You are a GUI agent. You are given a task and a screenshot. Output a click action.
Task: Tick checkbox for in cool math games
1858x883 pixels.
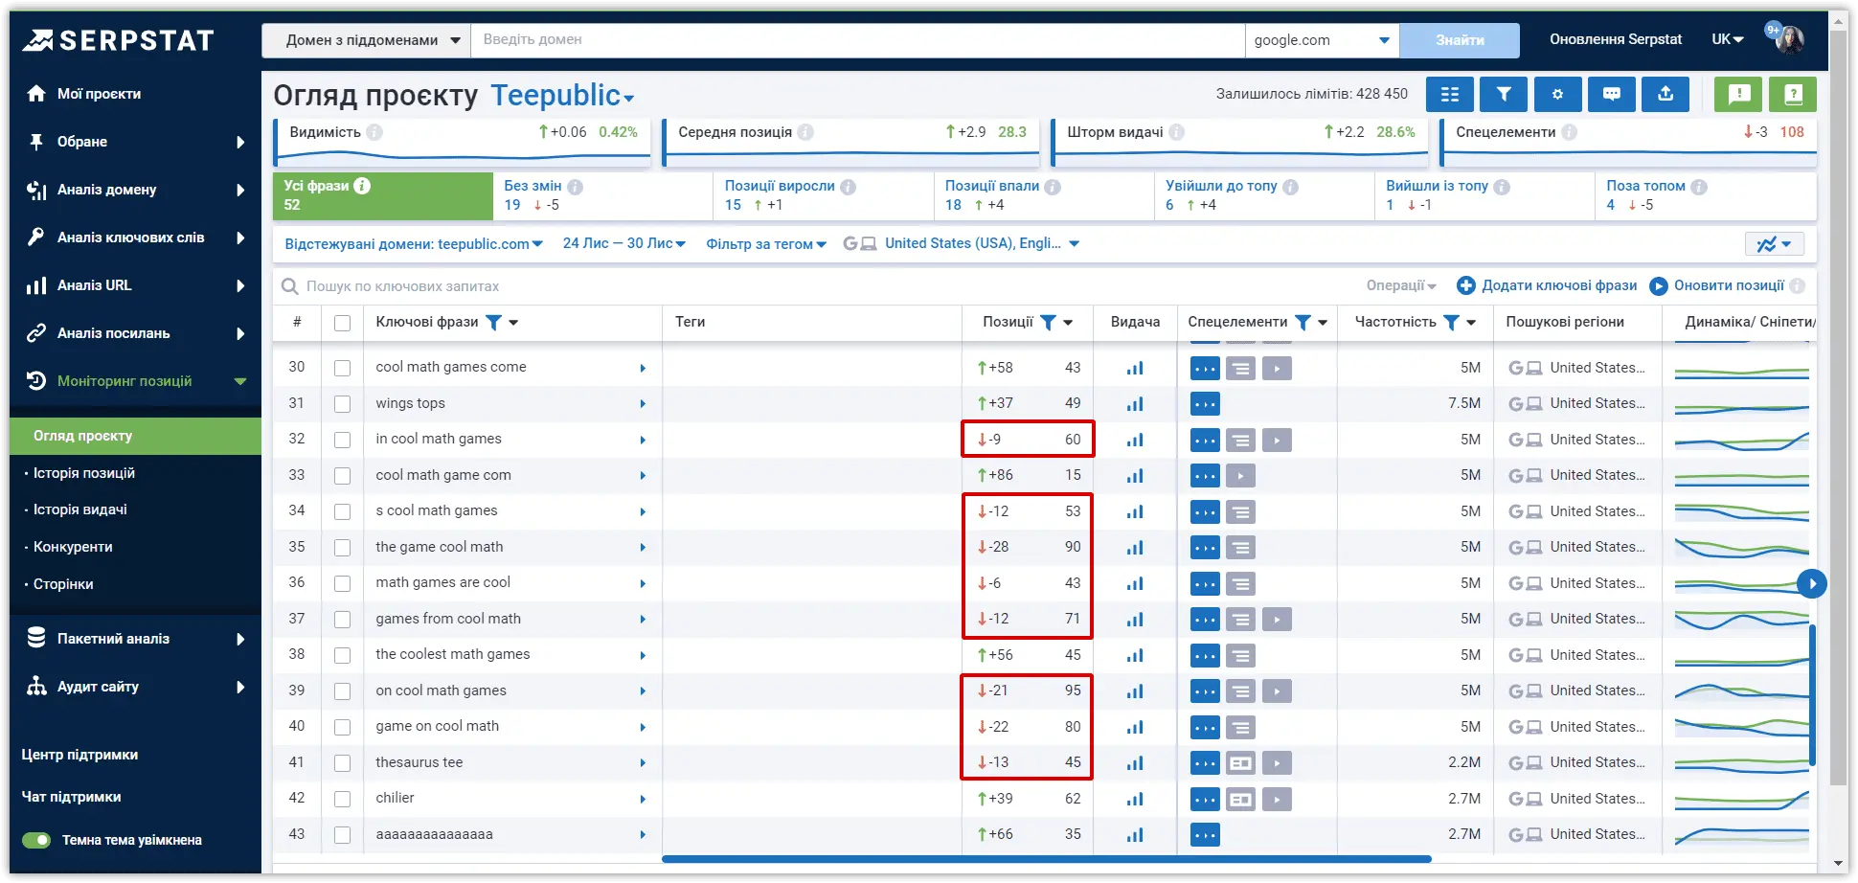[342, 440]
